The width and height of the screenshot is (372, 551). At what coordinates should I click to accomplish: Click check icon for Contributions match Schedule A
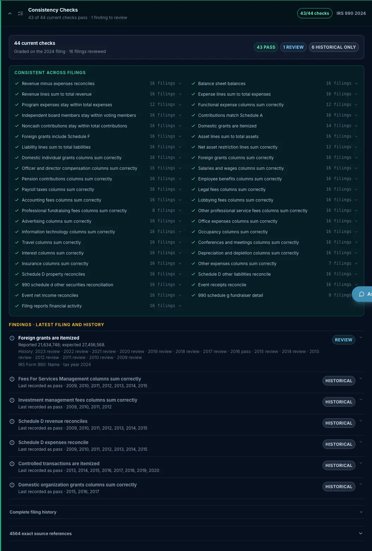point(193,115)
